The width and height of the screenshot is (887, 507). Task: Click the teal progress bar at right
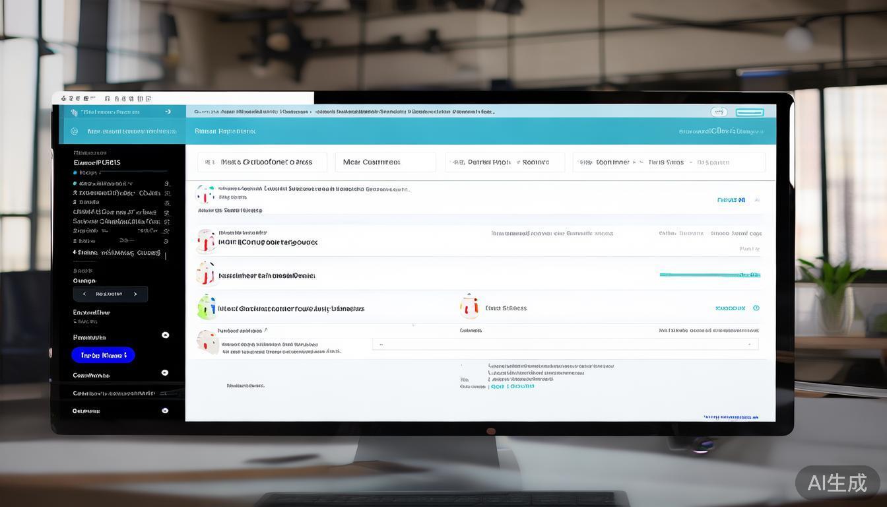tap(709, 275)
